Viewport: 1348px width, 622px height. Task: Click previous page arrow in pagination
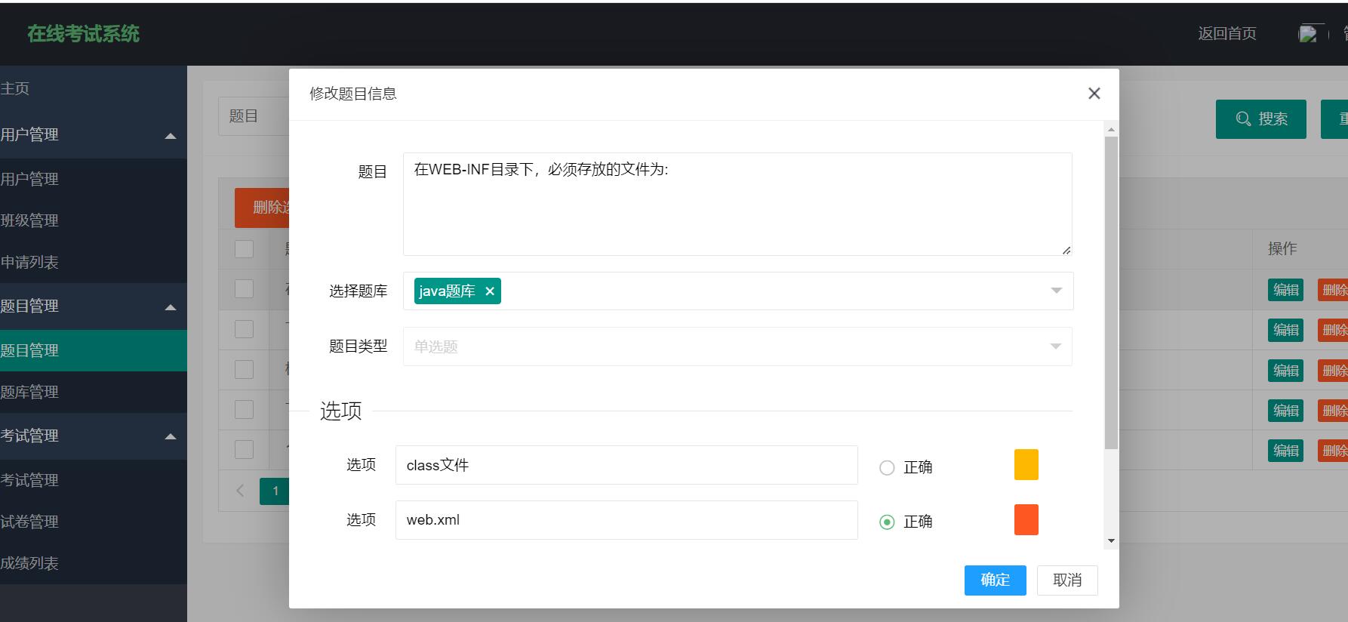click(x=240, y=491)
